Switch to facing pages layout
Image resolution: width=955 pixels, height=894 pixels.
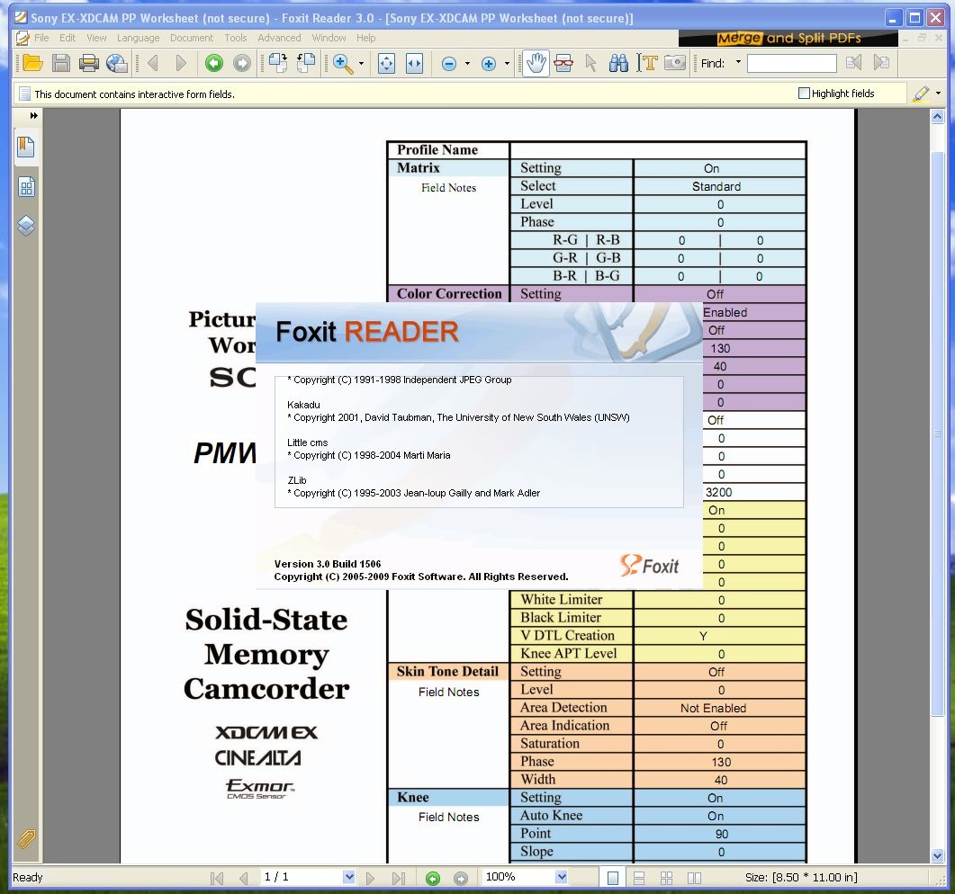[x=694, y=878]
